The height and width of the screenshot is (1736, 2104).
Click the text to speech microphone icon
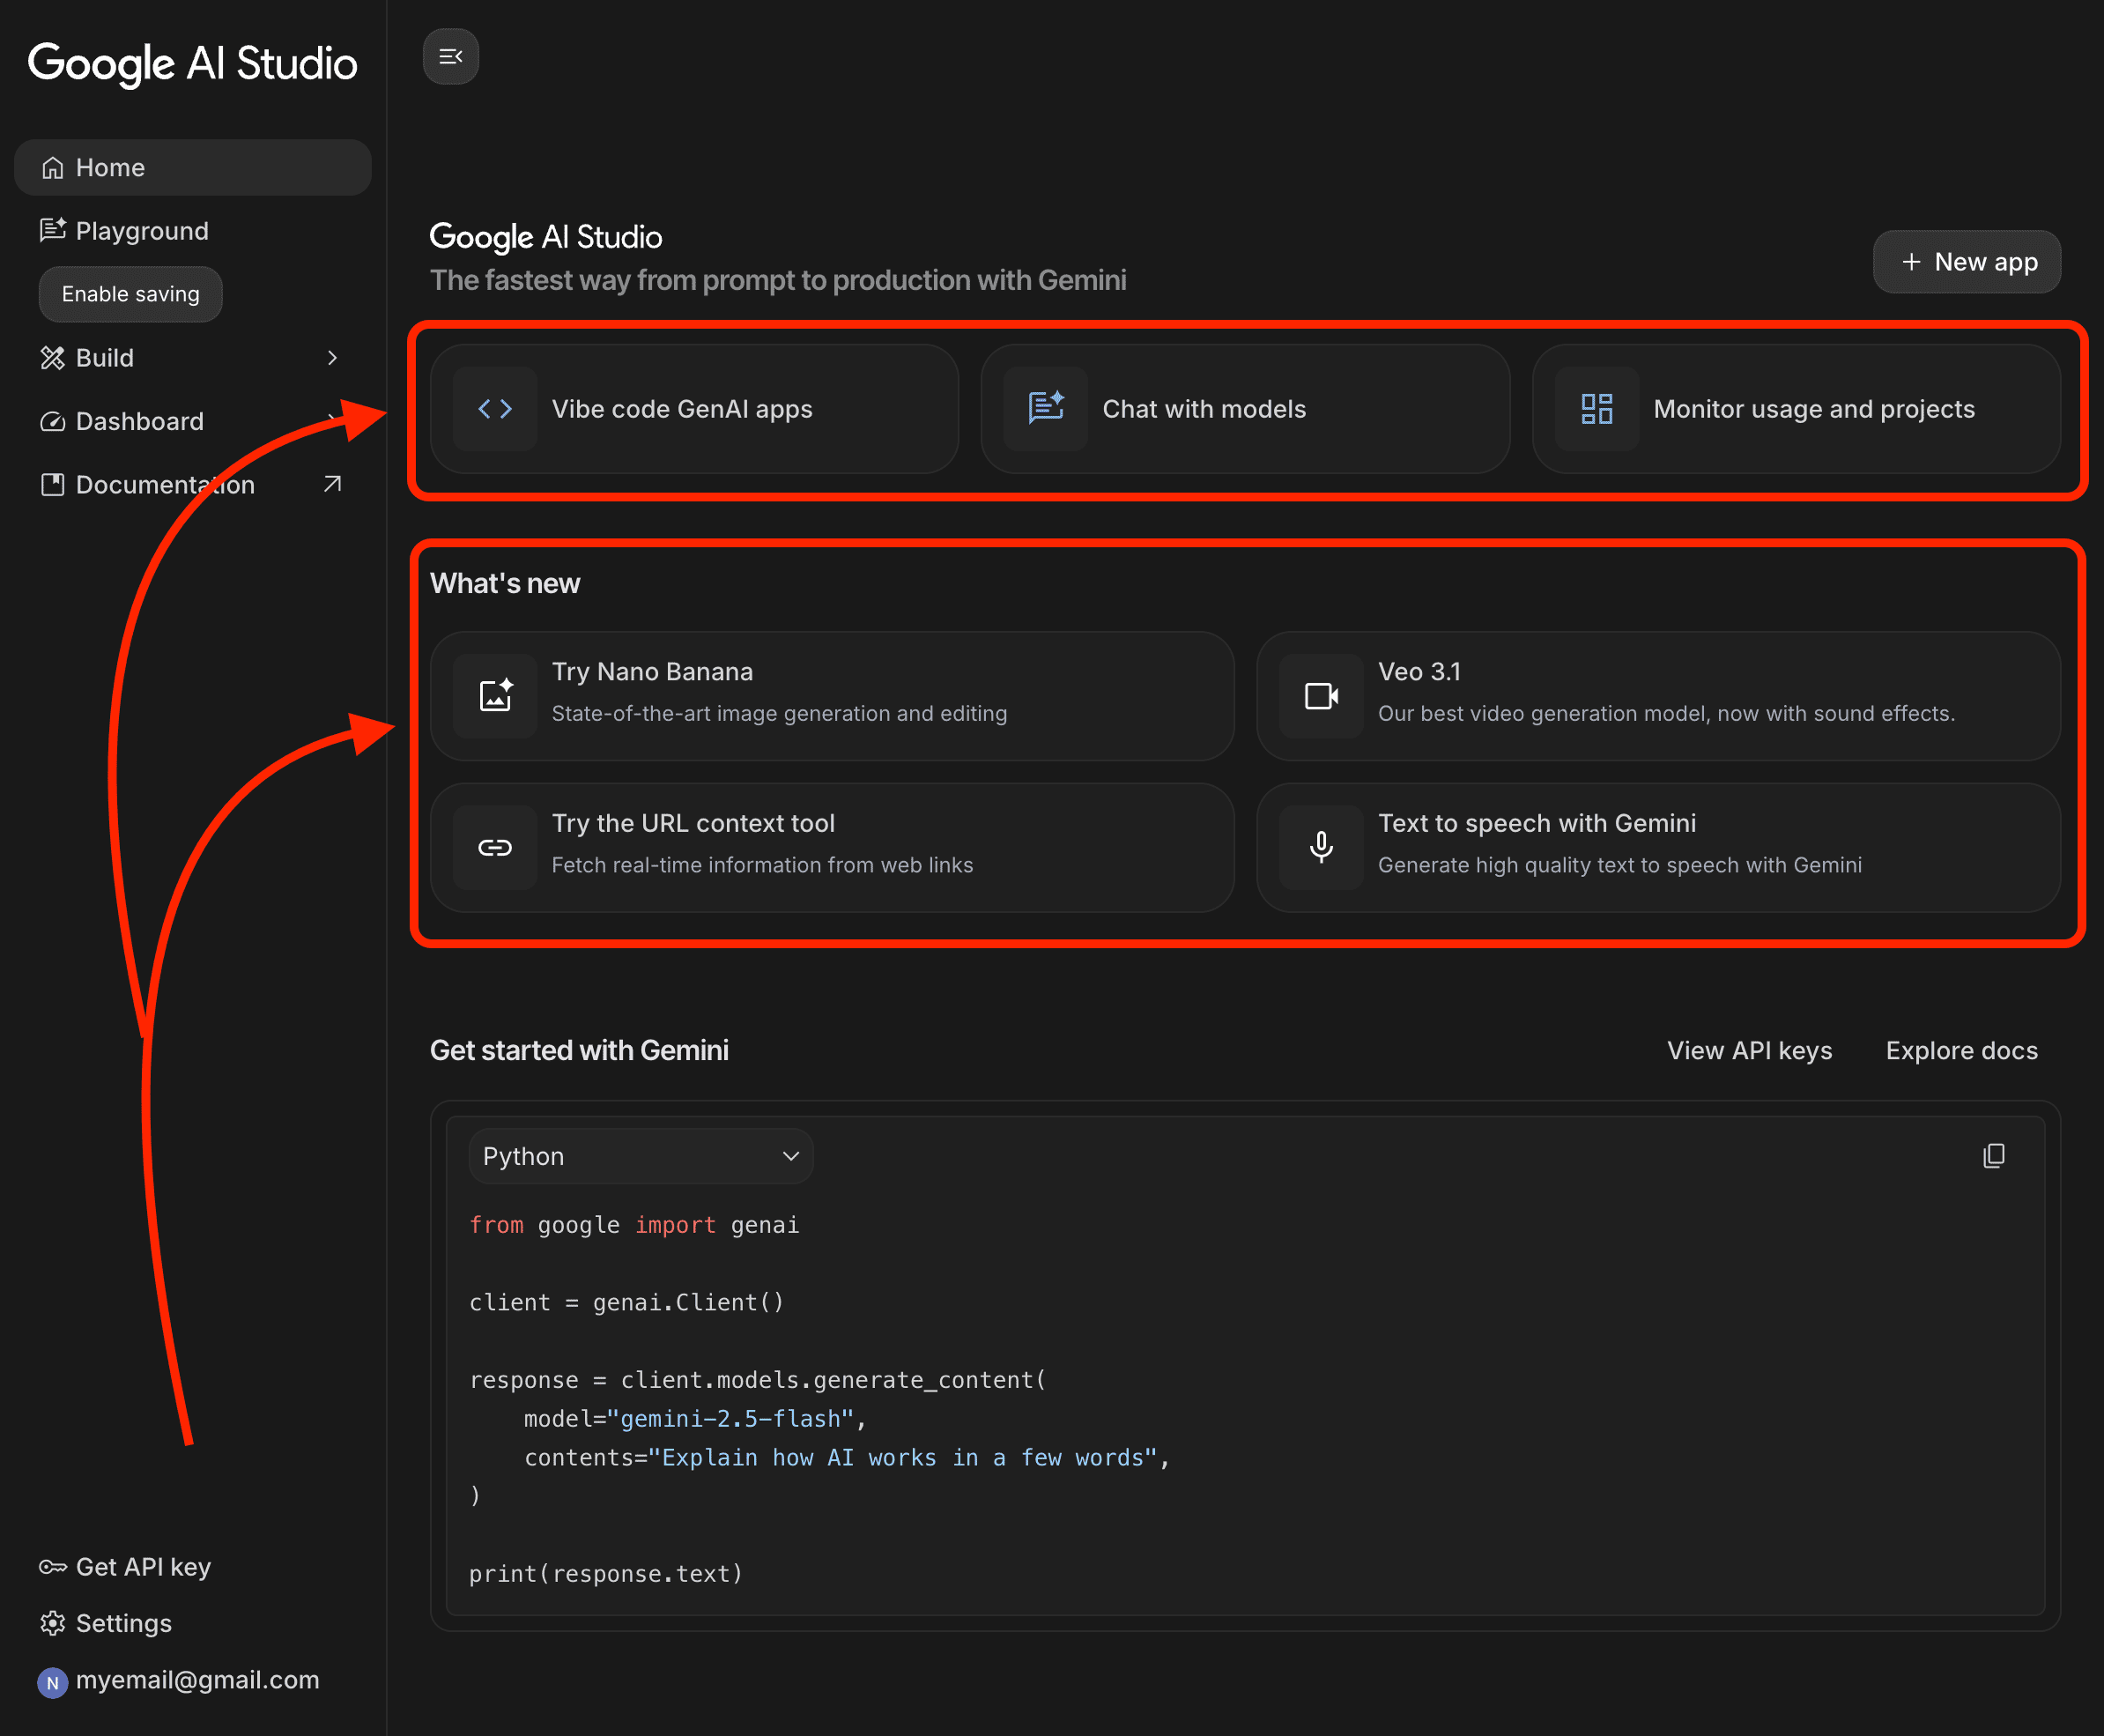pyautogui.click(x=1321, y=848)
